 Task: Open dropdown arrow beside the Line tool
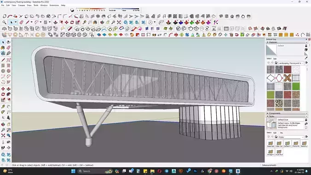31,22
